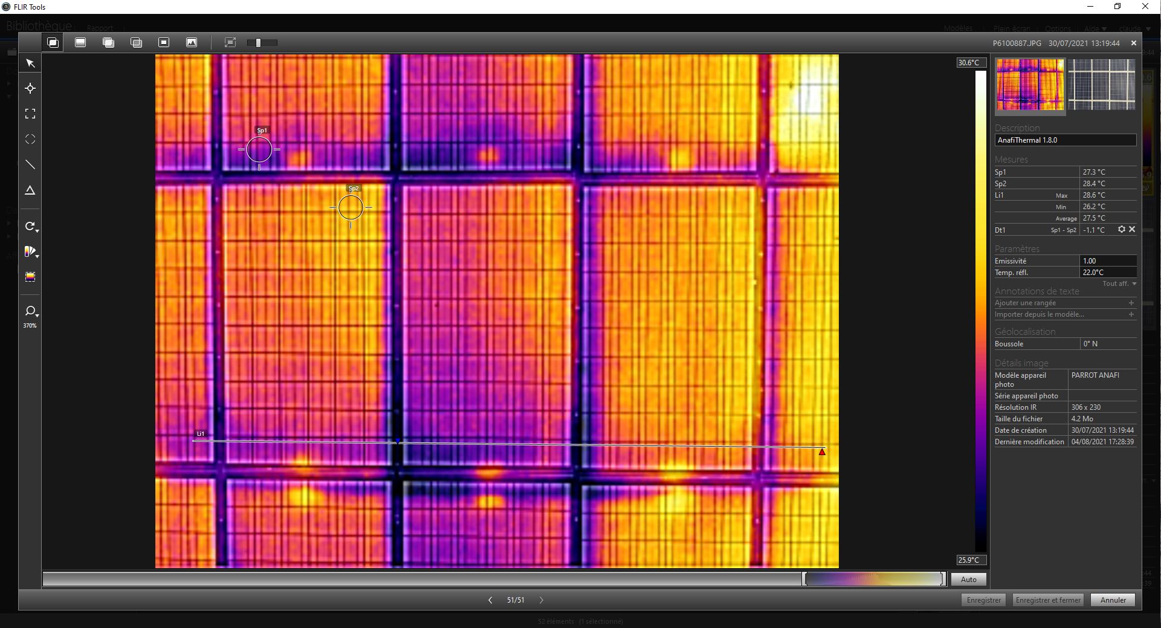Image resolution: width=1161 pixels, height=628 pixels.
Task: Select the ellipse measurement tool
Action: 30,140
